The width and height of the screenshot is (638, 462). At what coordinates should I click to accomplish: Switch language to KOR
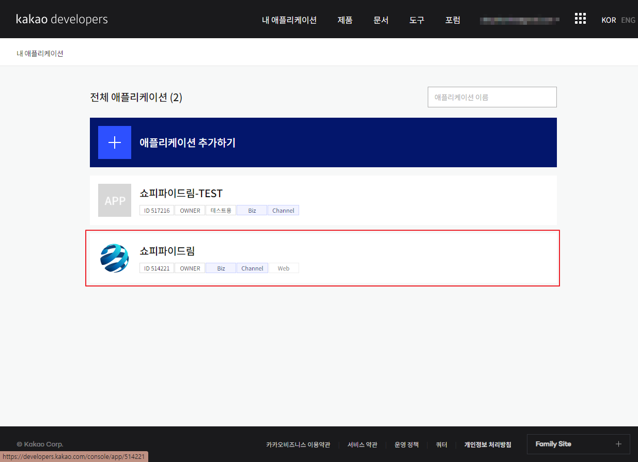609,20
